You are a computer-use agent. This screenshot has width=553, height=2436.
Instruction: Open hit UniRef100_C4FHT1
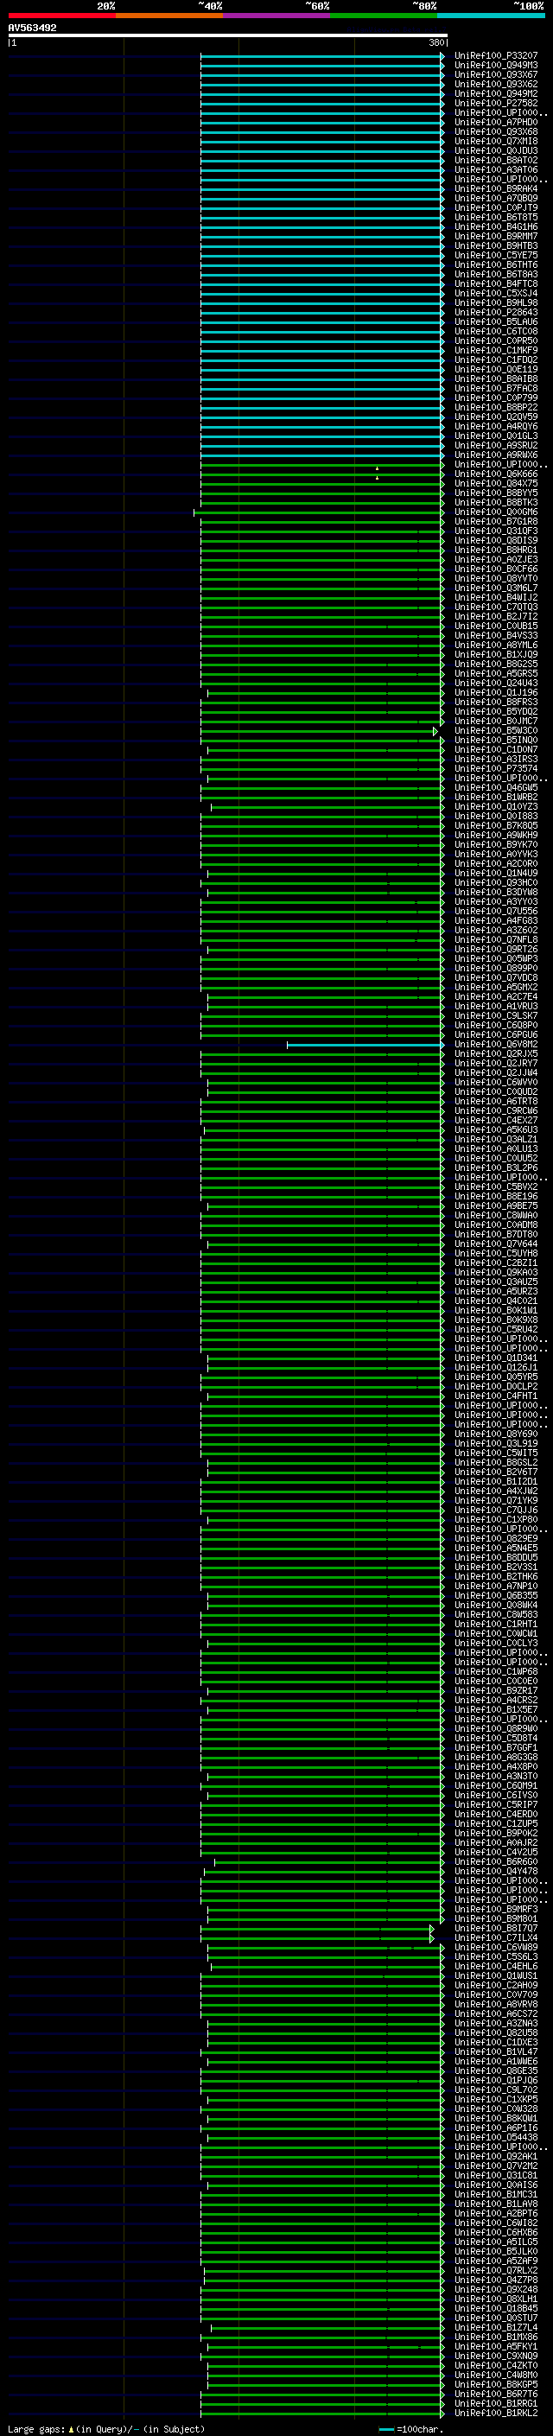[496, 1396]
